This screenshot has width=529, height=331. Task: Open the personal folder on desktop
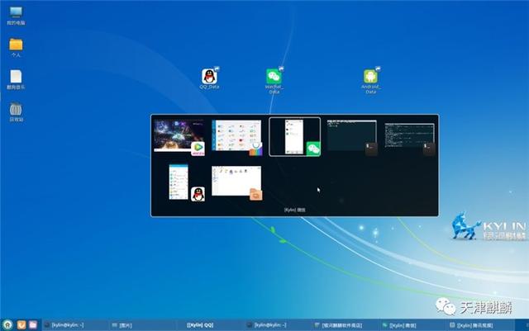tap(16, 45)
